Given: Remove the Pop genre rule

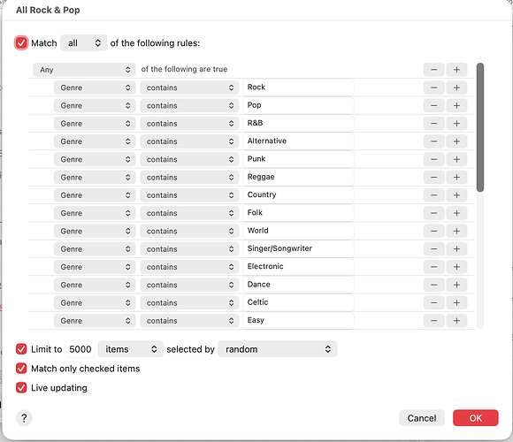Looking at the screenshot, I should (433, 105).
